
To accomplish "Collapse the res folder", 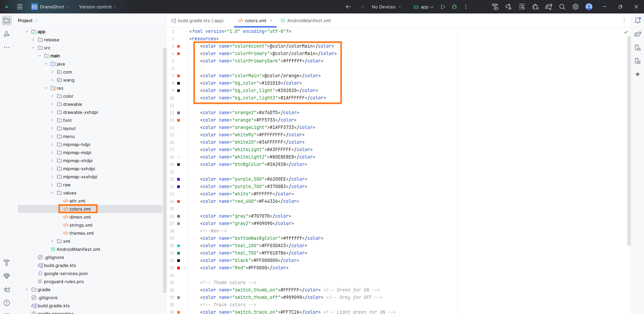I will pyautogui.click(x=46, y=88).
